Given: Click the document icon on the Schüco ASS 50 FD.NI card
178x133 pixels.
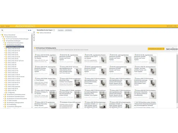Looking at the screenshot, I should (36, 55).
